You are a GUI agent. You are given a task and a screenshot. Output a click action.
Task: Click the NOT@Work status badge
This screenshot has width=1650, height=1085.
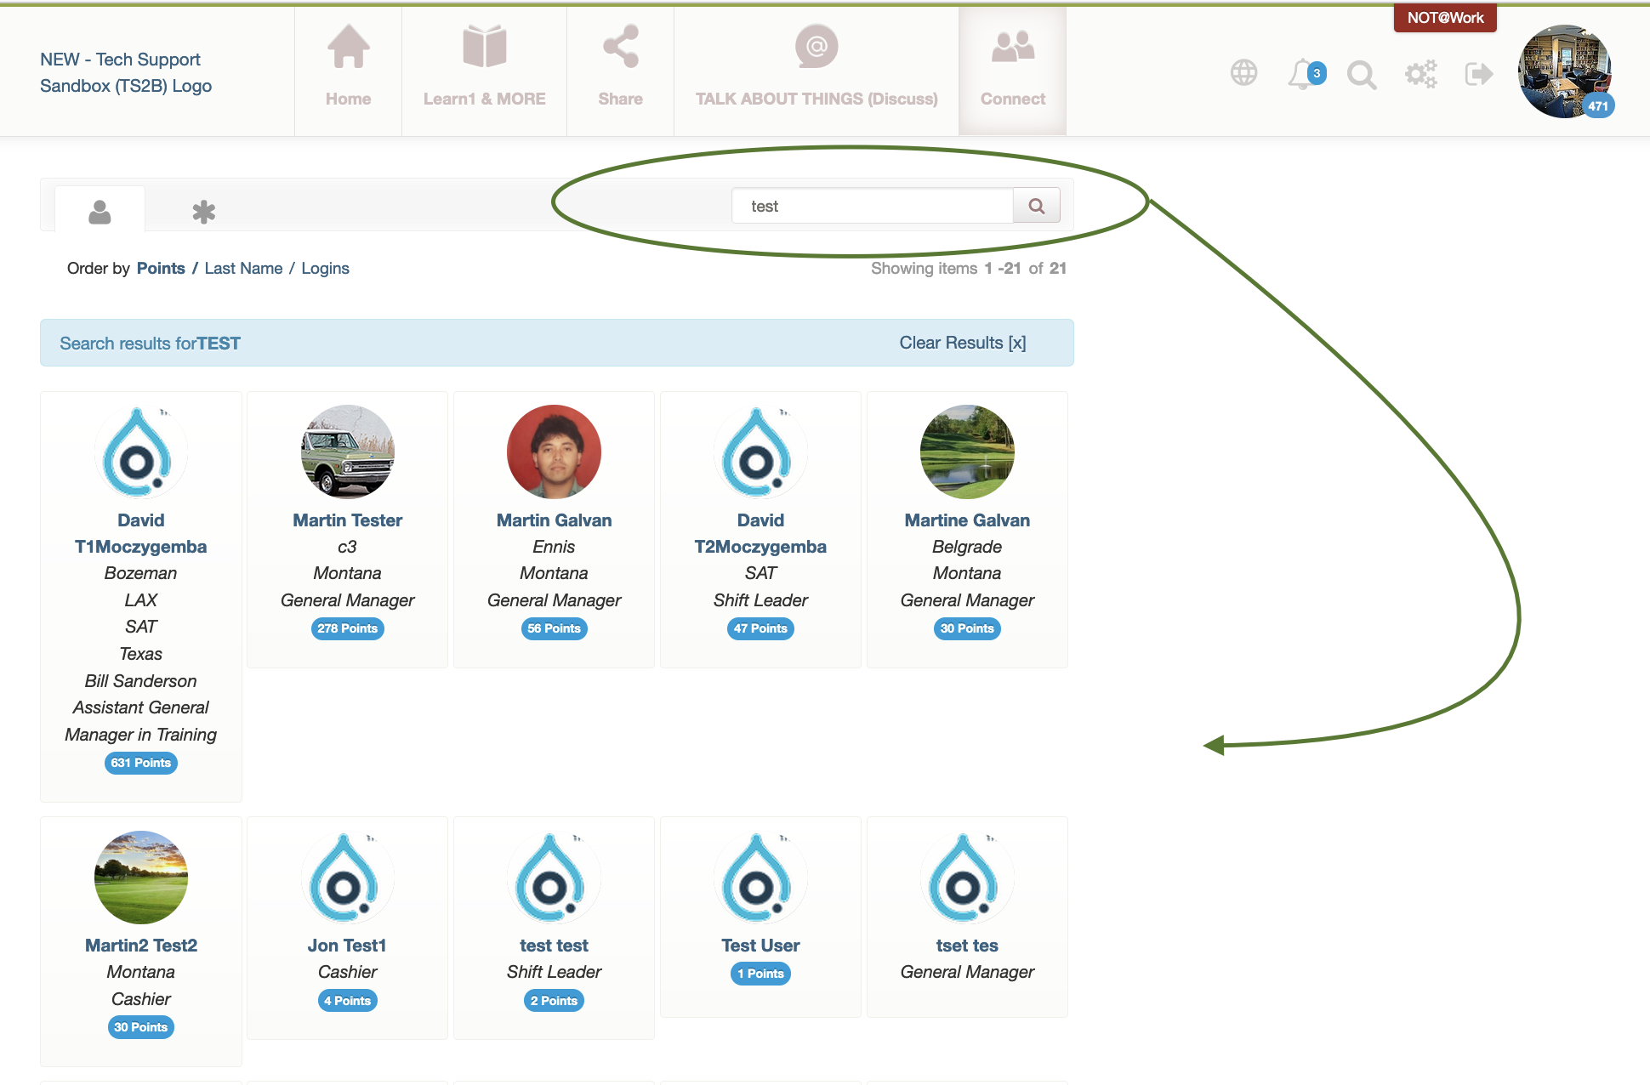[1444, 18]
